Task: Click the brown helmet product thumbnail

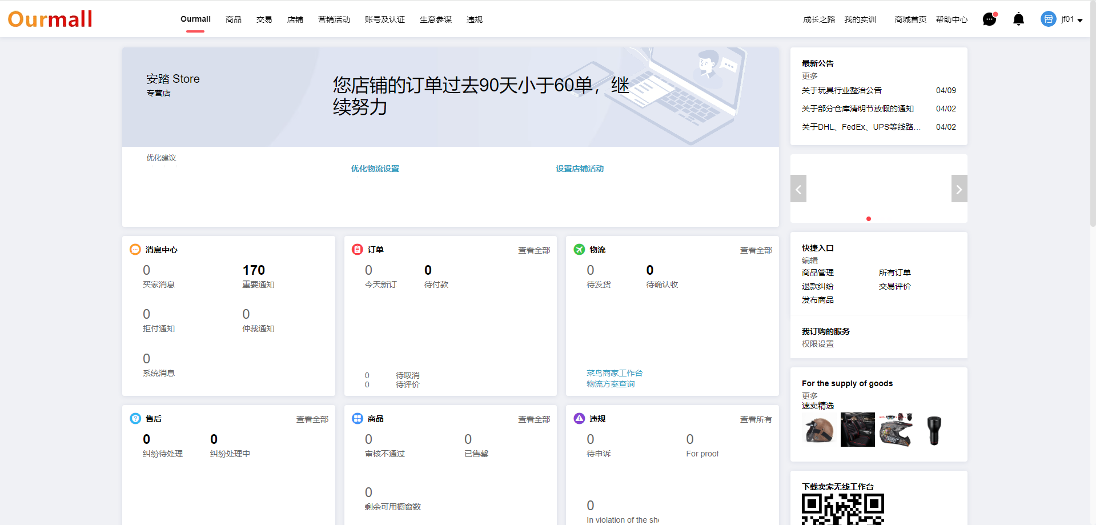Action: coord(819,430)
